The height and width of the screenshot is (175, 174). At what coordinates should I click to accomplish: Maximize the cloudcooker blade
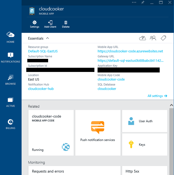(161, 2)
